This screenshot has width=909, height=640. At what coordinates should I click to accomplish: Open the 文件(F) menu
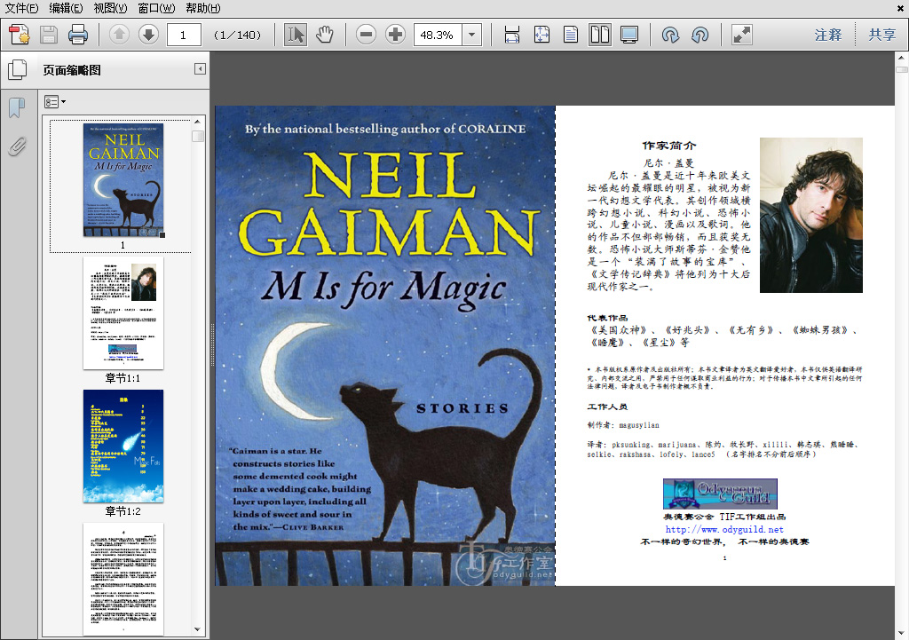pyautogui.click(x=21, y=8)
